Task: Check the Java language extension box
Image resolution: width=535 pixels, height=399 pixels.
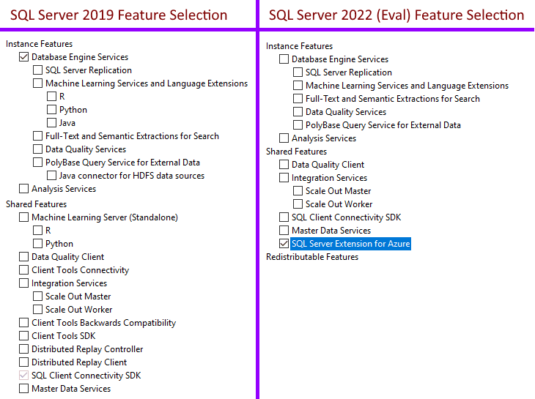Action: pyautogui.click(x=51, y=123)
